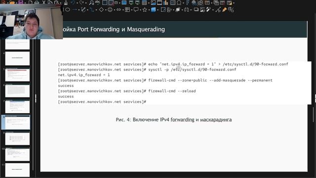Start presentation from first slide
Image resolution: width=316 pixels, height=178 pixels.
pos(131,2)
